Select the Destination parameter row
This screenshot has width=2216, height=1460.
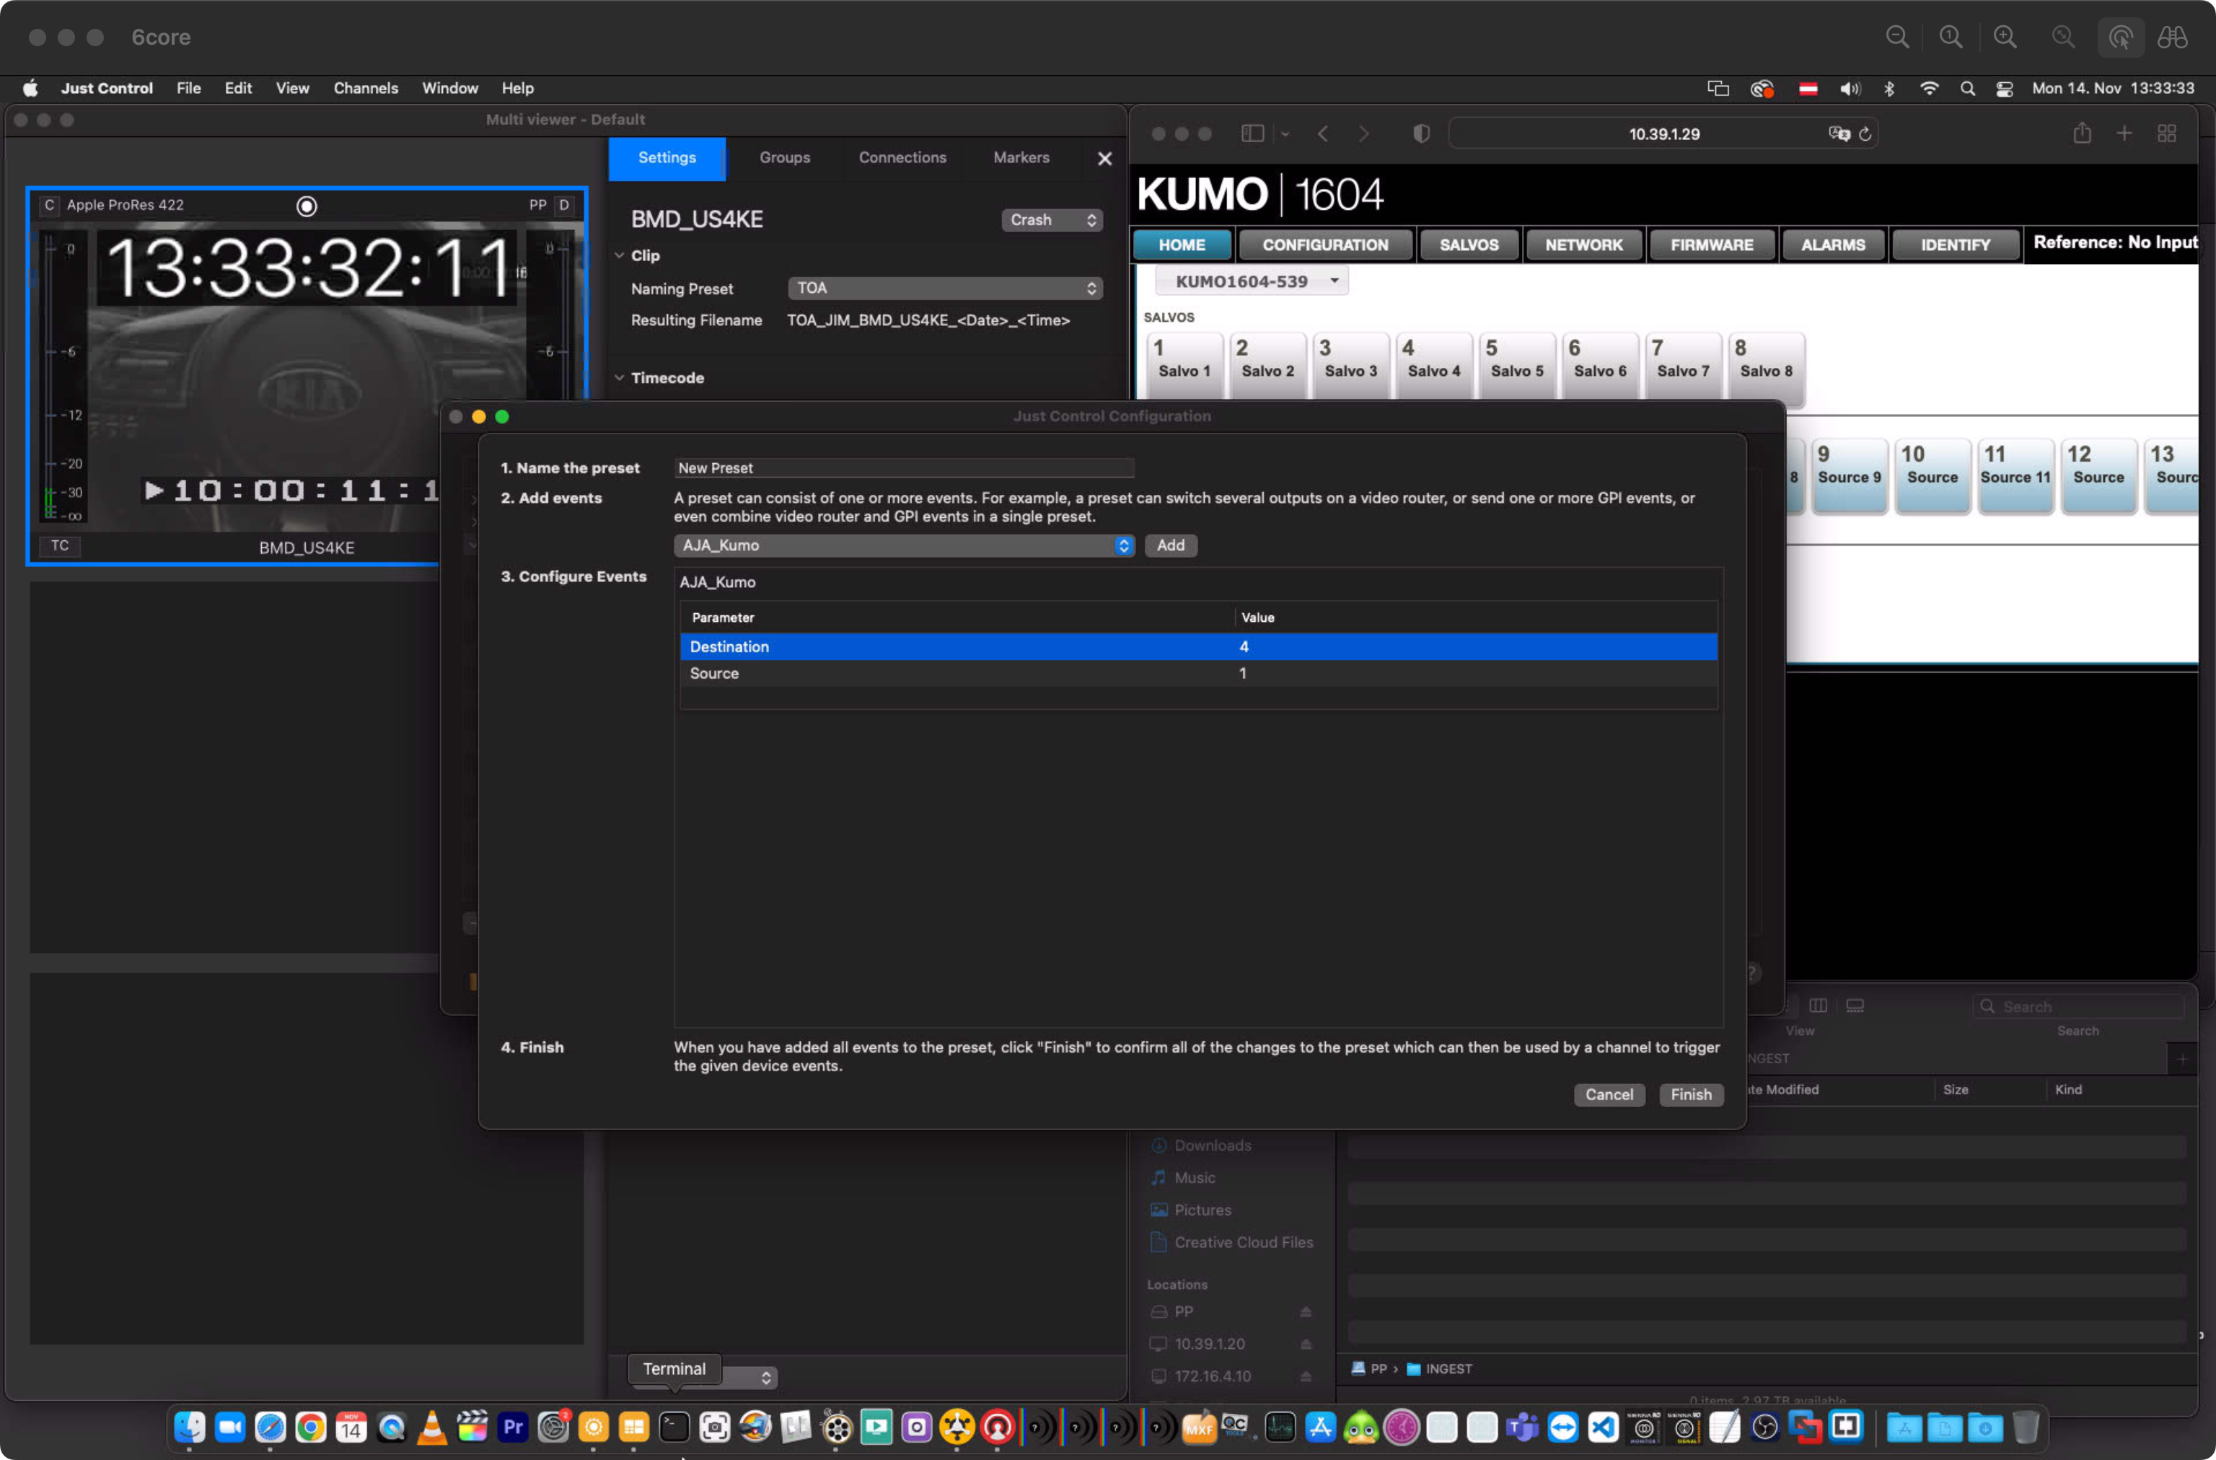[x=1198, y=647]
